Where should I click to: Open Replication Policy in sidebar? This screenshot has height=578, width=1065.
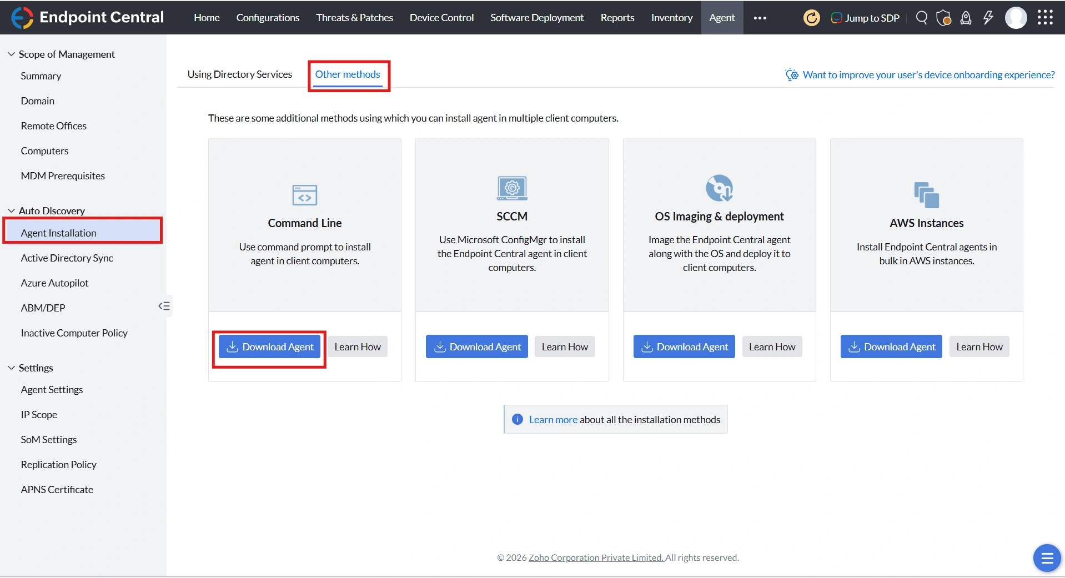click(x=59, y=465)
